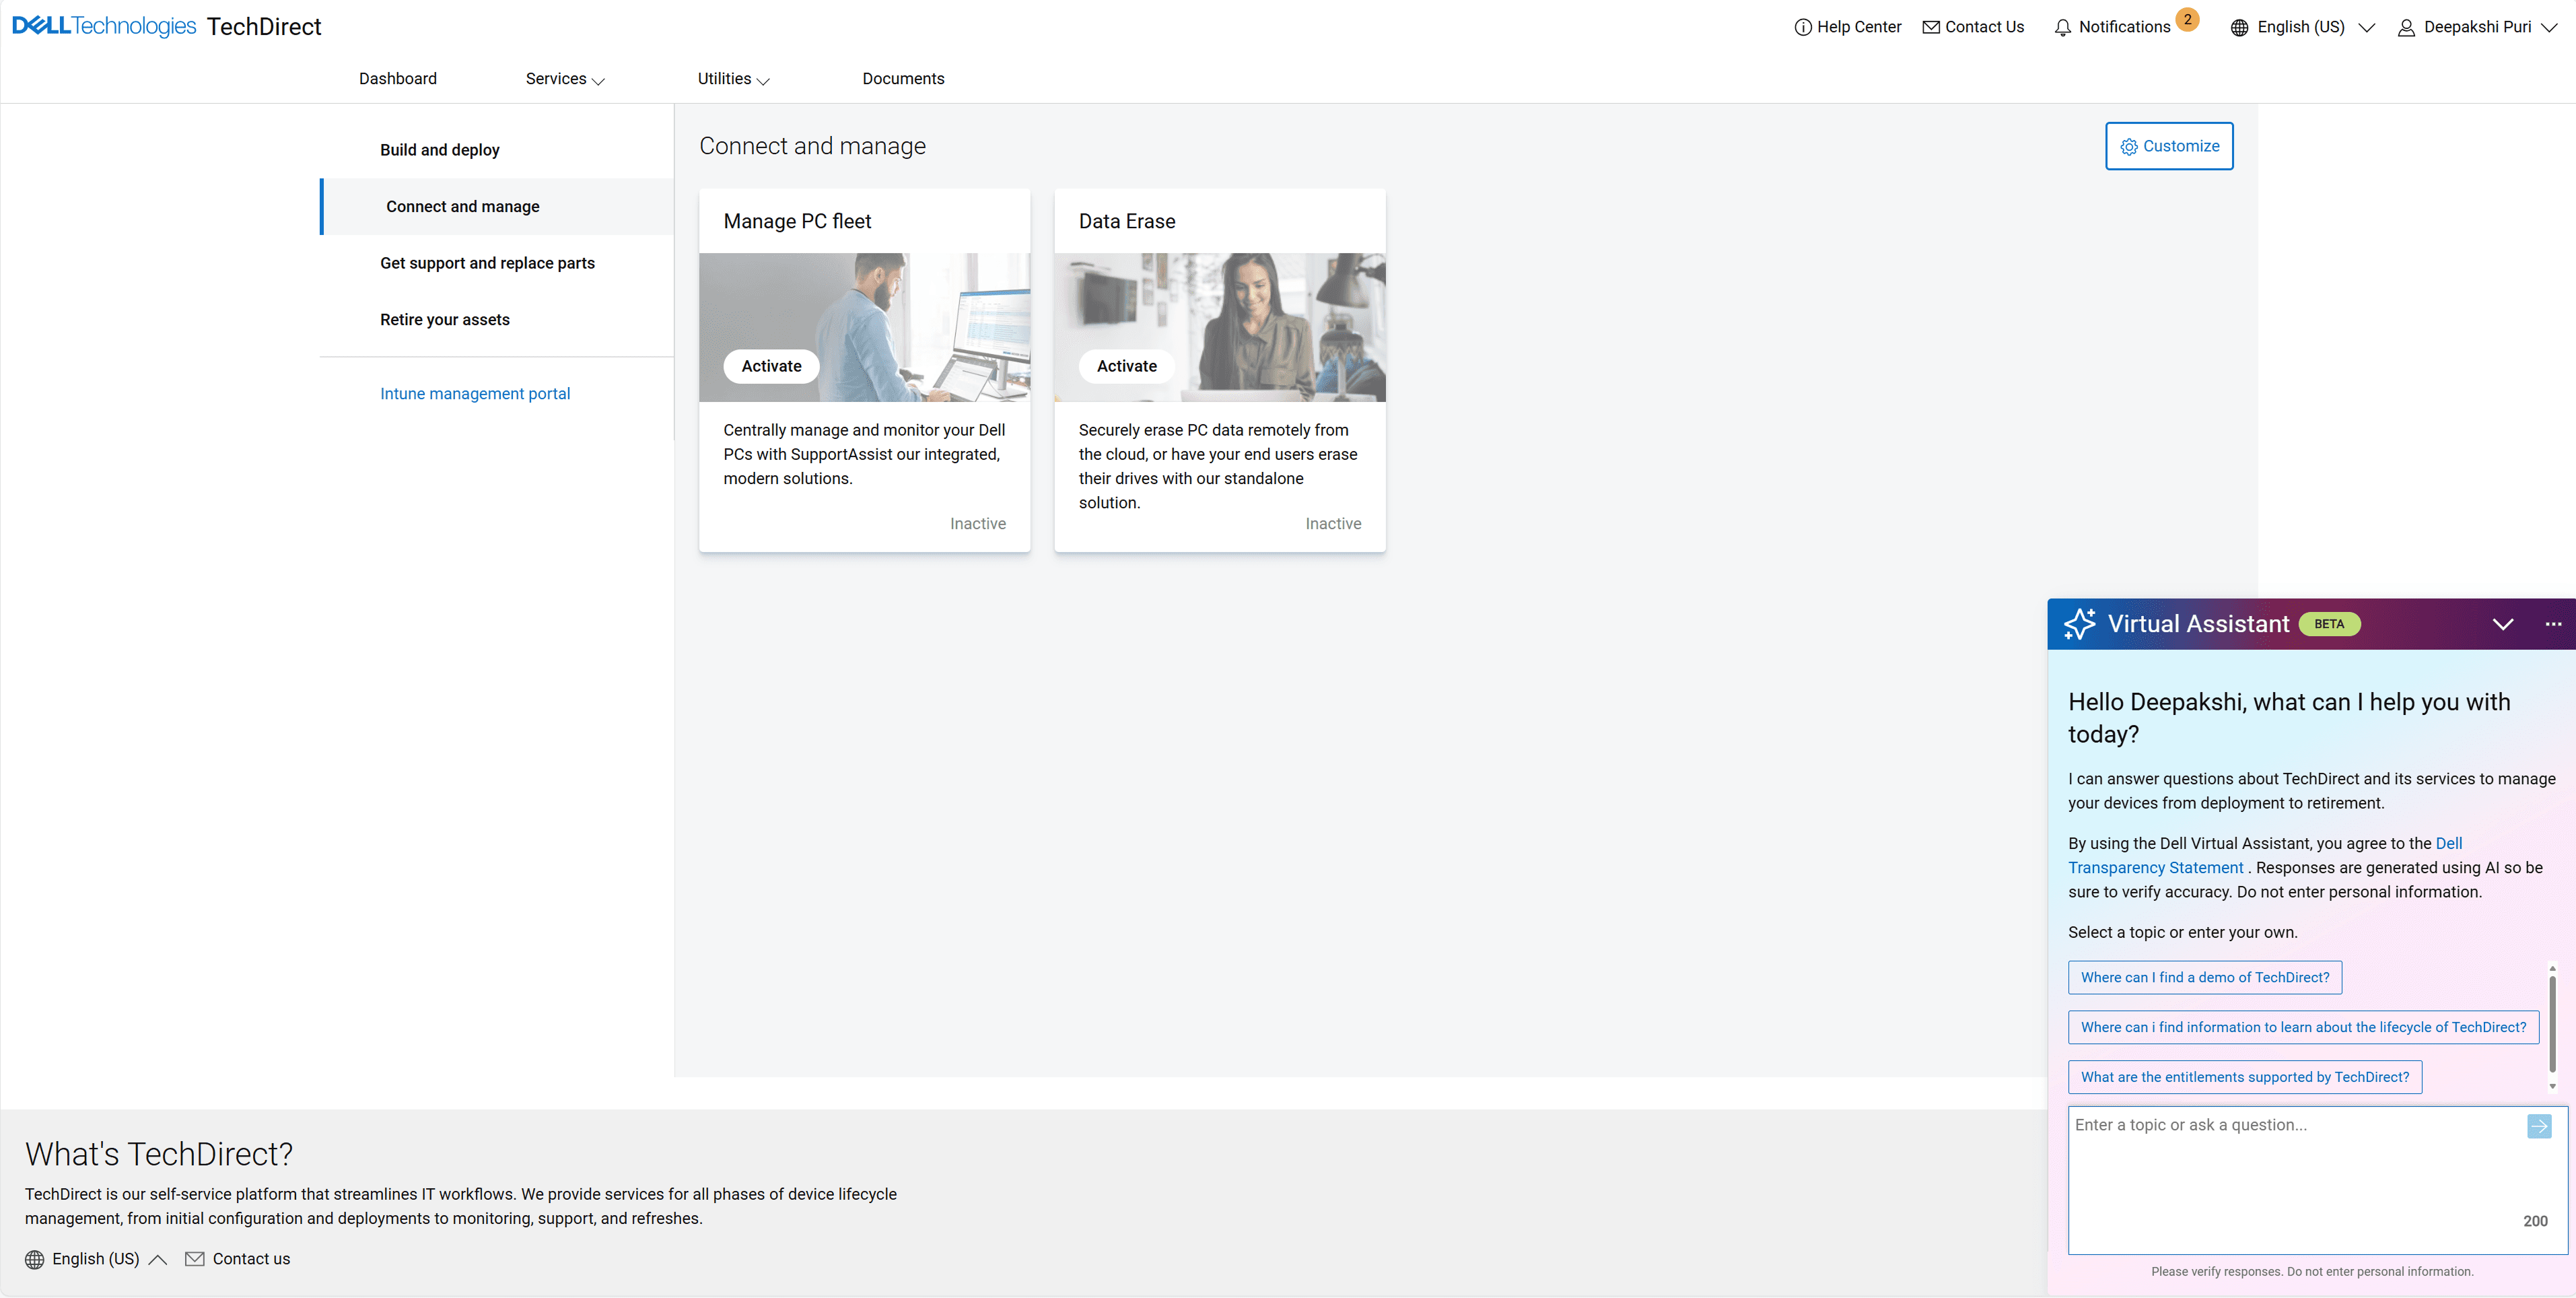Open Virtual Assistant three-dots menu
2576x1298 pixels.
(x=2553, y=624)
